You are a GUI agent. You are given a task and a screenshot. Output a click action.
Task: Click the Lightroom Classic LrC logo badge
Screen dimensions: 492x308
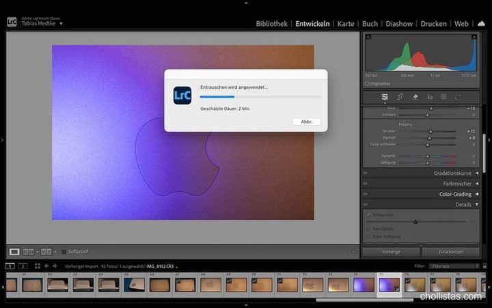coord(12,22)
